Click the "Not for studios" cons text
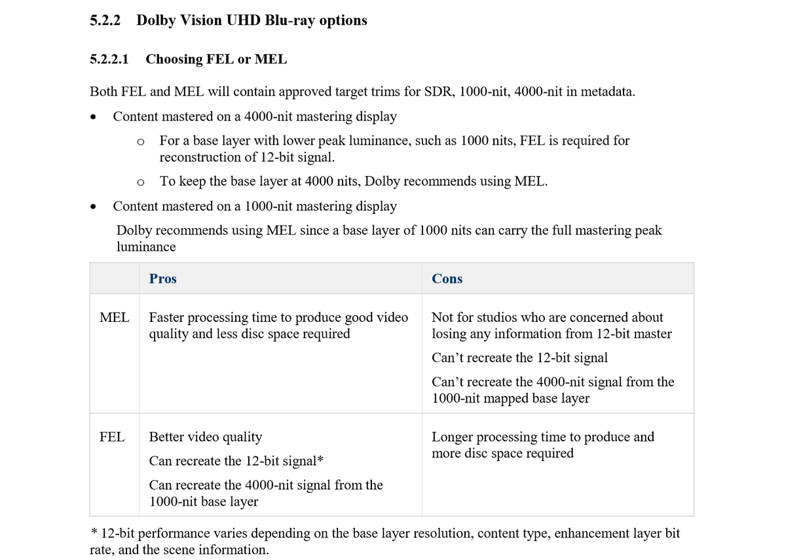This screenshot has height=560, width=786. coord(552,325)
